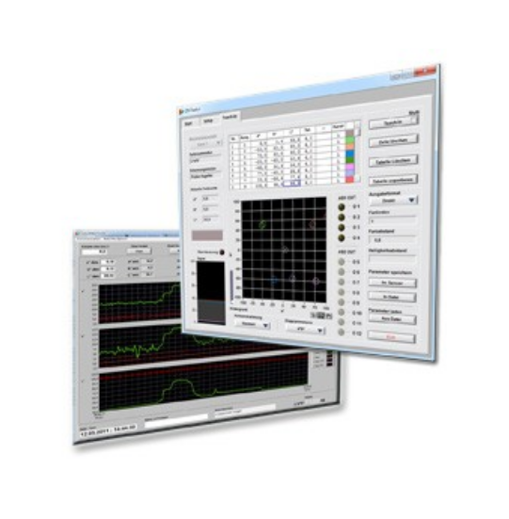The image size is (509, 519).
Task: Click the output indicator LED labeled 0-5
Action: pos(342,262)
